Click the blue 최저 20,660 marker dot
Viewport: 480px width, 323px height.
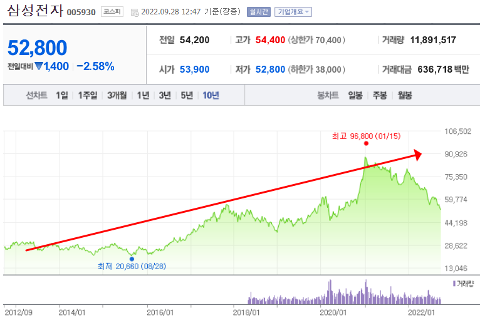132,259
